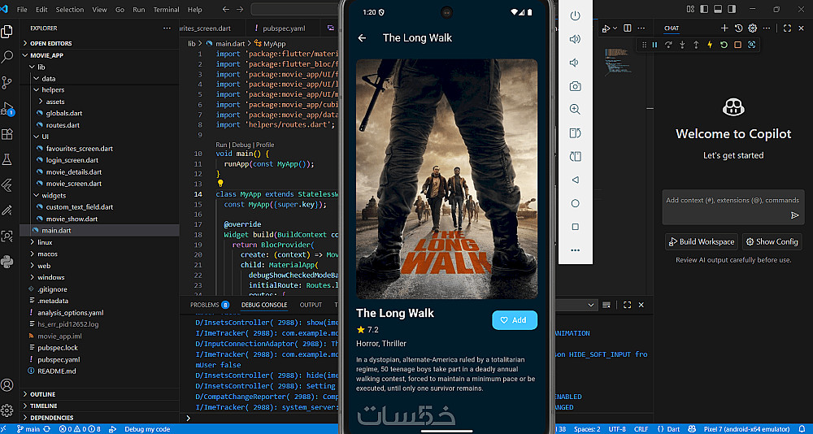Open the Terminal menu

pos(167,9)
